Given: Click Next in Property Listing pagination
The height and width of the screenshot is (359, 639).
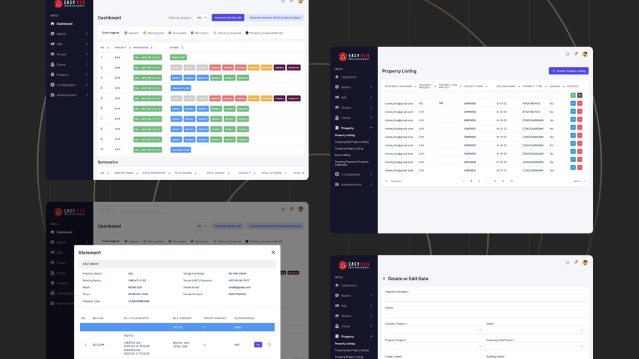Looking at the screenshot, I should [579, 181].
